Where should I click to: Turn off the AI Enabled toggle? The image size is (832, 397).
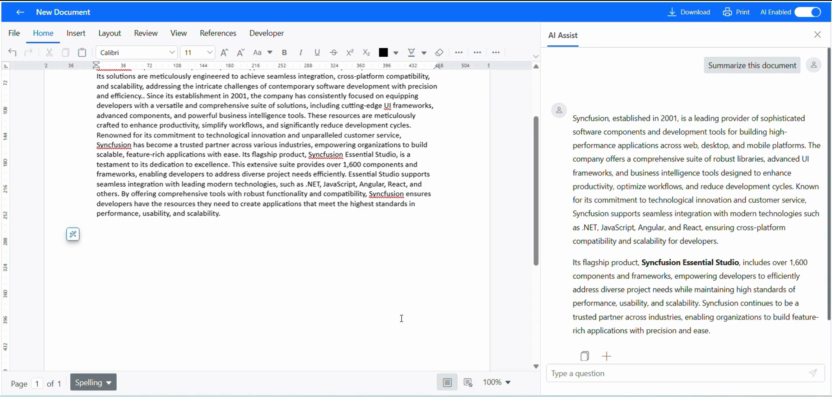808,12
